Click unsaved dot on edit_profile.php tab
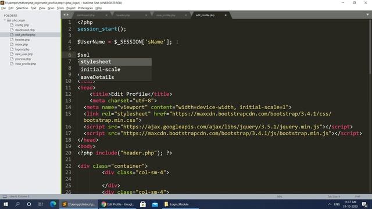 tap(226, 15)
